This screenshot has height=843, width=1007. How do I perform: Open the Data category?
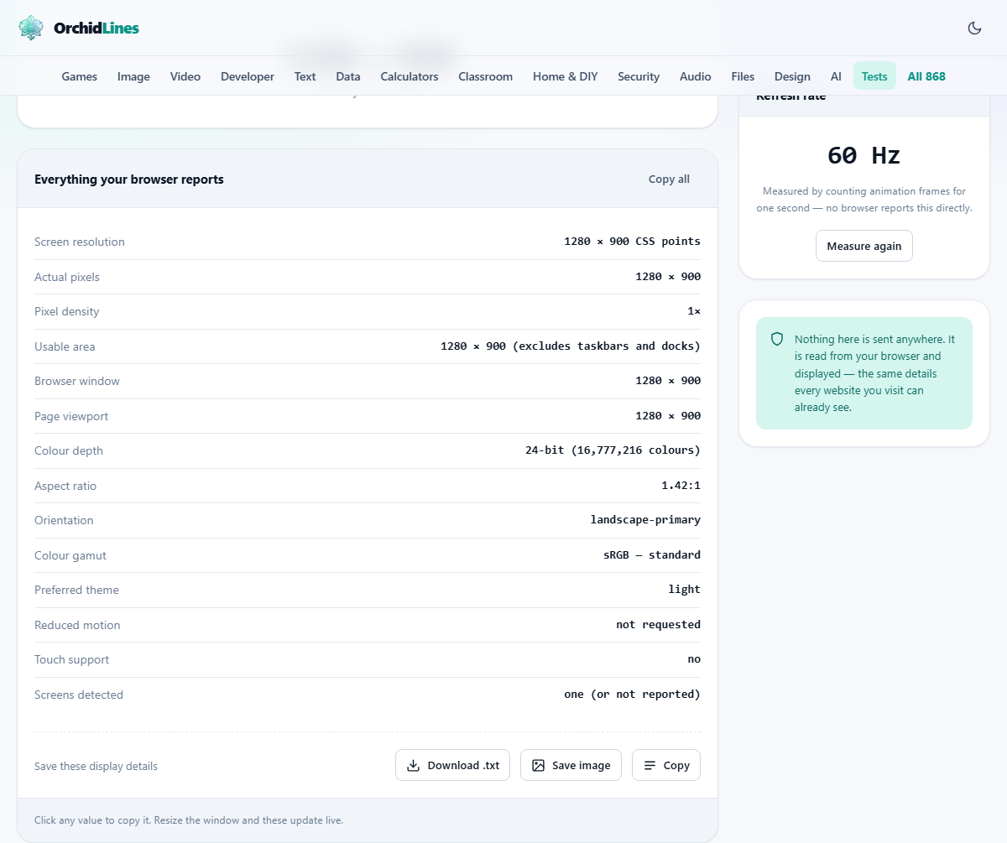click(348, 76)
